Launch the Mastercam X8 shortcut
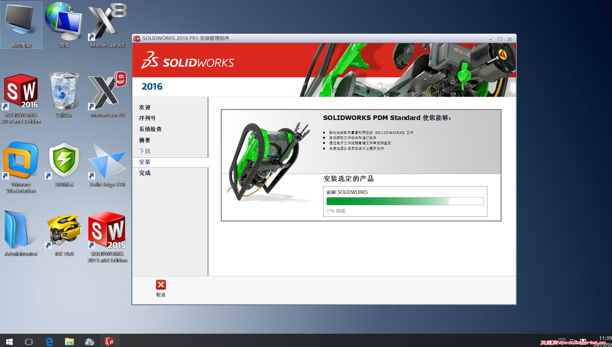Screen dimensions: 612x347 [107, 25]
